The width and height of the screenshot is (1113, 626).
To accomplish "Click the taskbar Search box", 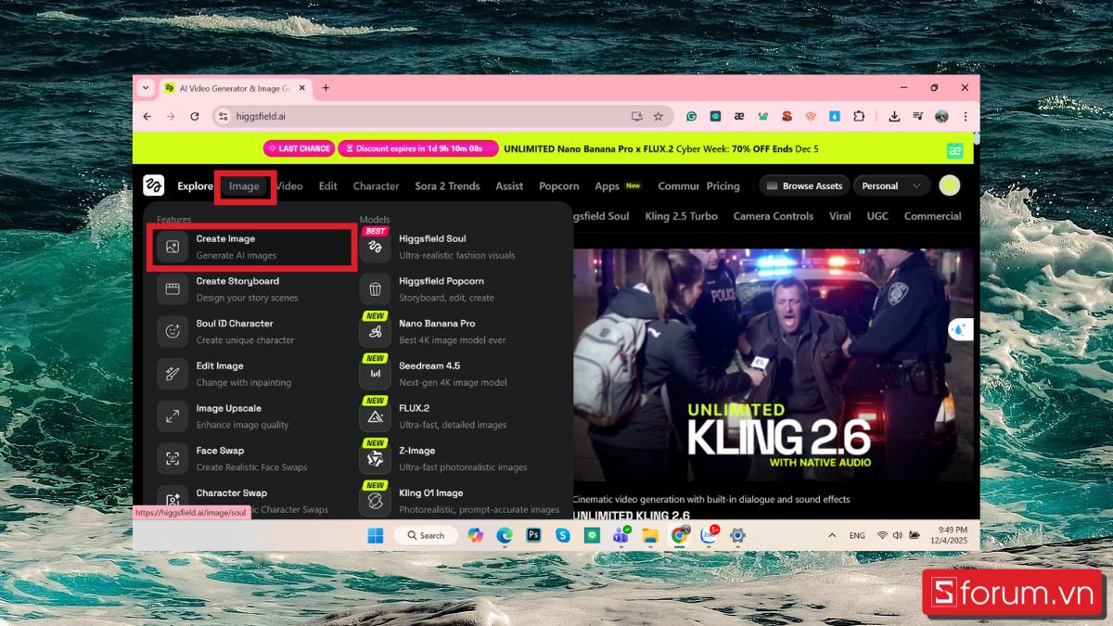I will pos(425,535).
